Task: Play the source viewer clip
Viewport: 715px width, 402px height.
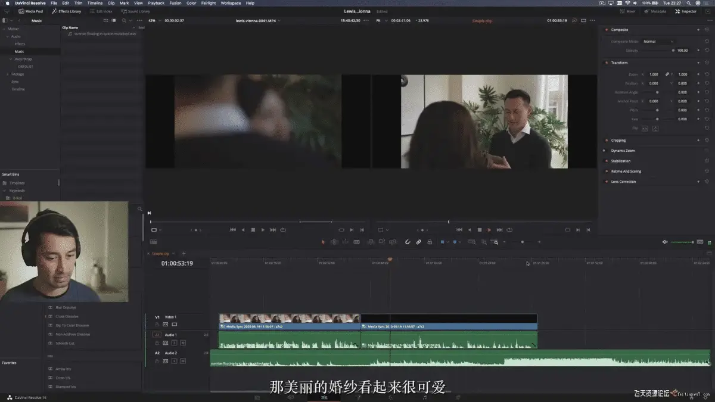Action: (263, 230)
